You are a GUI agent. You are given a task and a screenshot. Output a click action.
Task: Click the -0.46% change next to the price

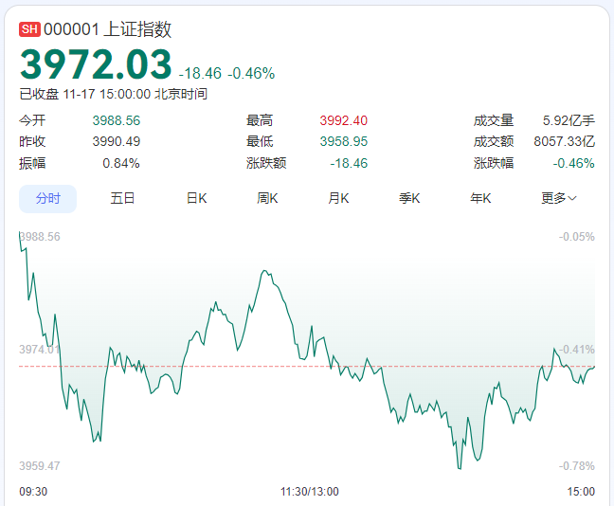(251, 73)
